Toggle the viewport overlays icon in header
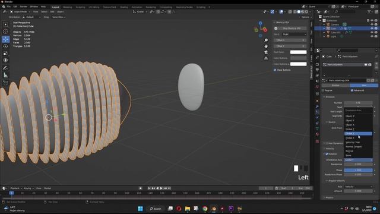Screen dimensions: 380x214 [x=281, y=12]
